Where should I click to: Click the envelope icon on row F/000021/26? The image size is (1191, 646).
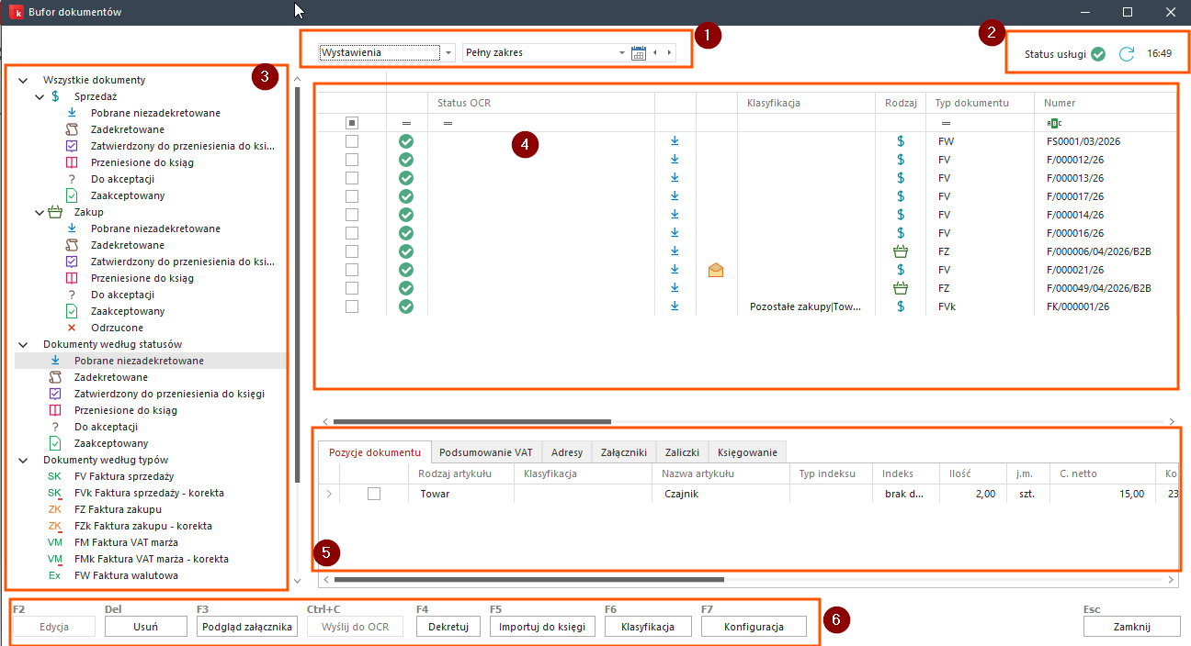pos(716,270)
